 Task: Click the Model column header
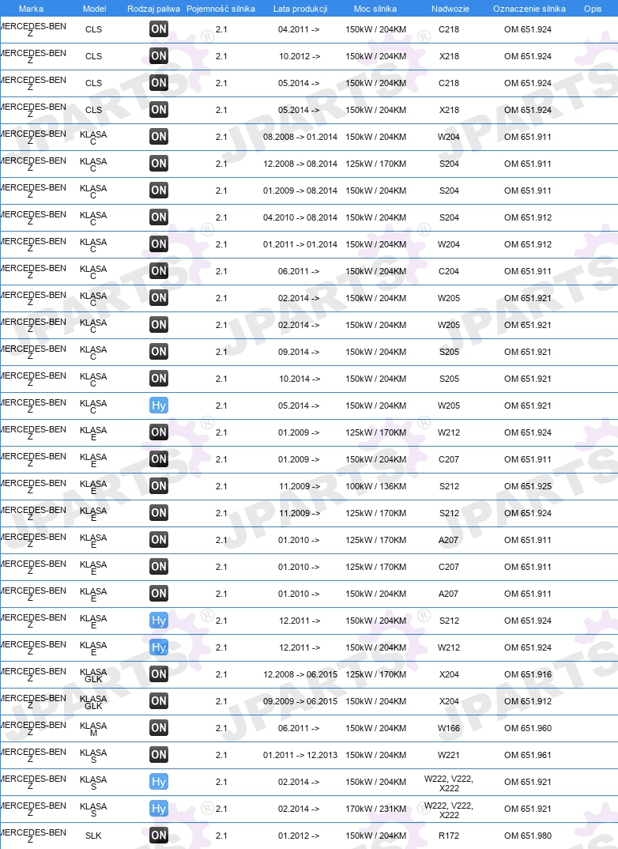tap(94, 9)
